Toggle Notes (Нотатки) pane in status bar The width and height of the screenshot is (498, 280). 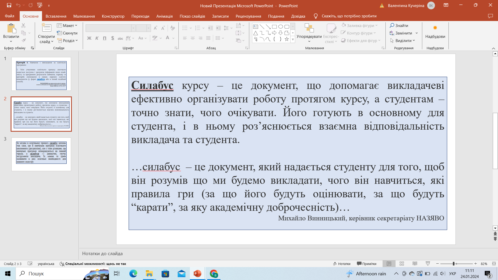coord(342,264)
